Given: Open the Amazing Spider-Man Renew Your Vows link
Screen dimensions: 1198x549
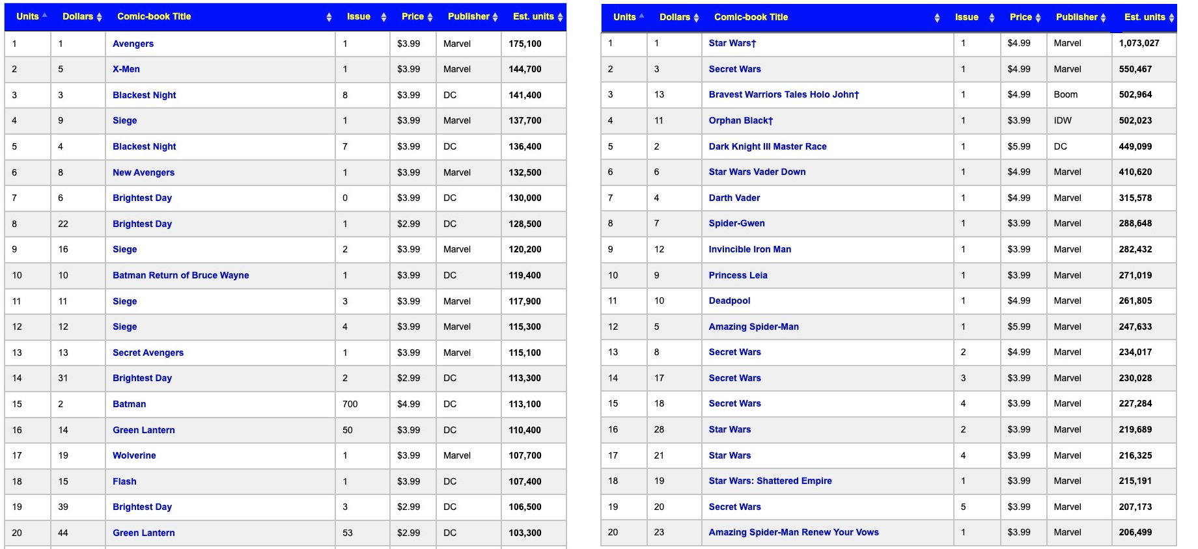Looking at the screenshot, I should tap(793, 532).
